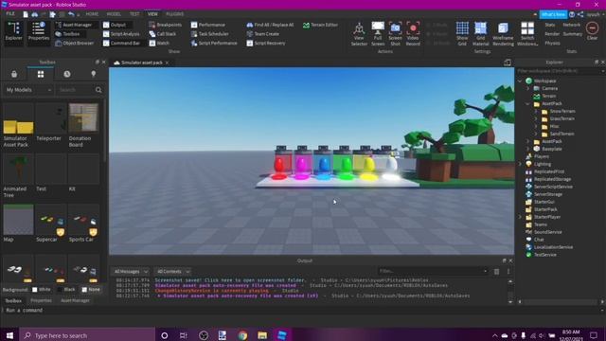The image size is (606, 341).
Task: Open Script Recovery window
Action: click(266, 44)
